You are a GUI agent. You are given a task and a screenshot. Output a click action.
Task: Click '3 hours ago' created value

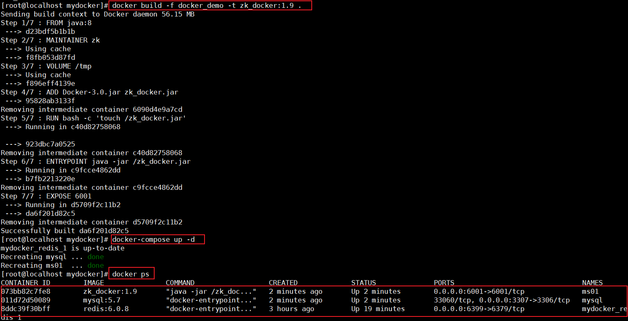click(x=292, y=309)
